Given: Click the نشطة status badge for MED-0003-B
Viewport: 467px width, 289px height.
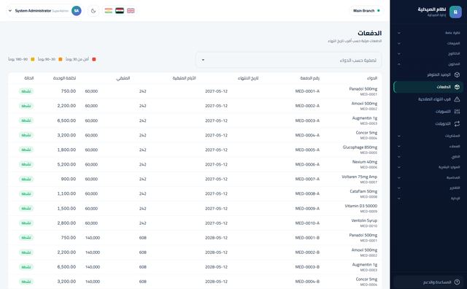Looking at the screenshot, I should (26, 267).
